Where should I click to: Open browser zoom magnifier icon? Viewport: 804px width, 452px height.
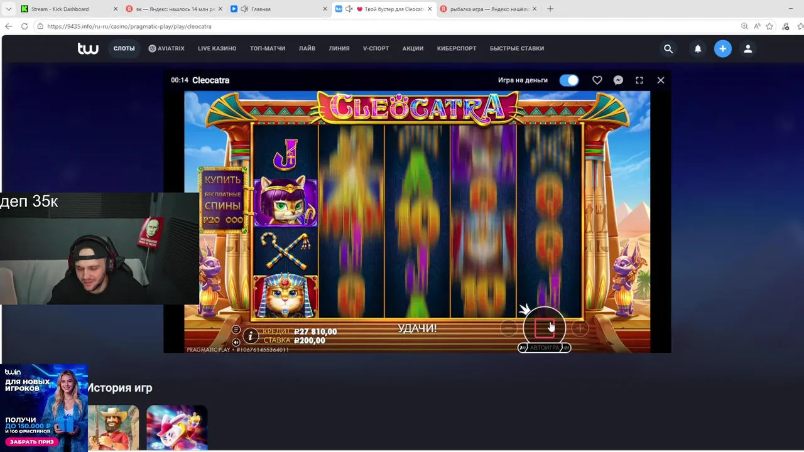coord(744,26)
